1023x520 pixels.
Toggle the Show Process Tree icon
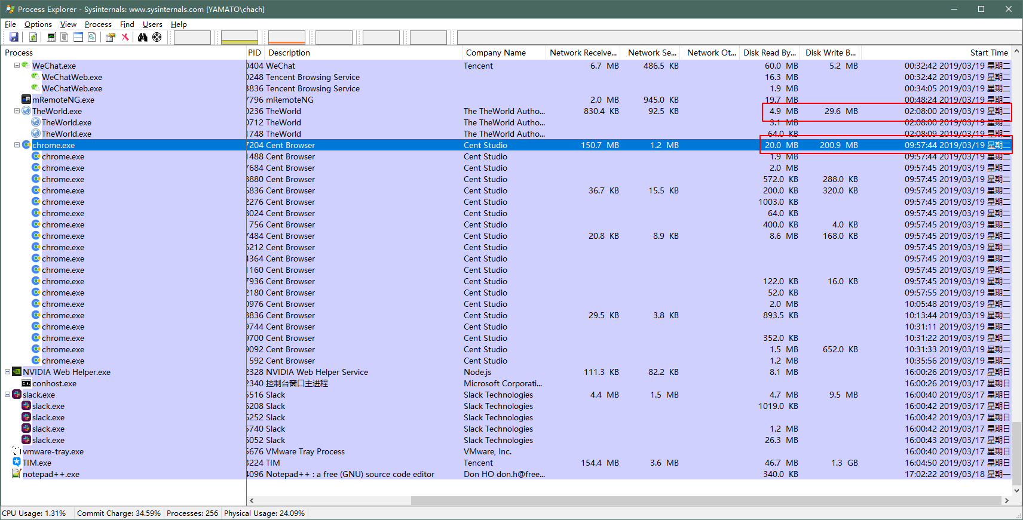coord(65,37)
